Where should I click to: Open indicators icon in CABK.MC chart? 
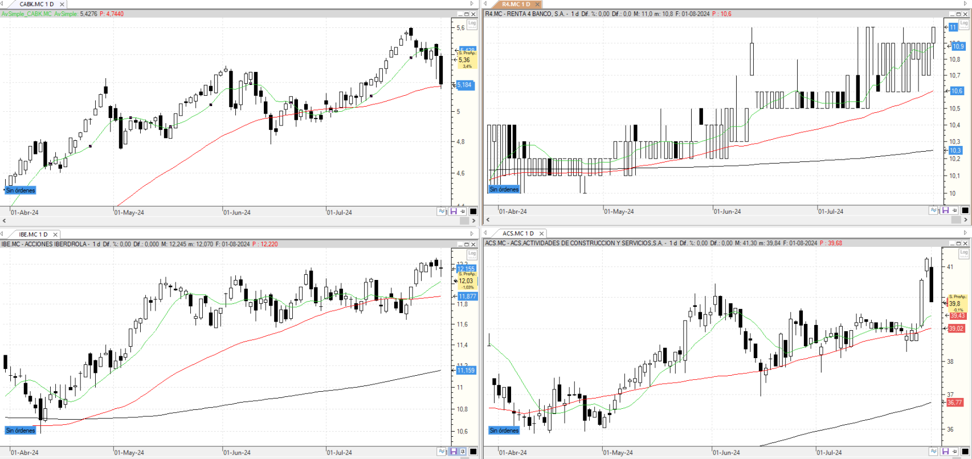442,211
